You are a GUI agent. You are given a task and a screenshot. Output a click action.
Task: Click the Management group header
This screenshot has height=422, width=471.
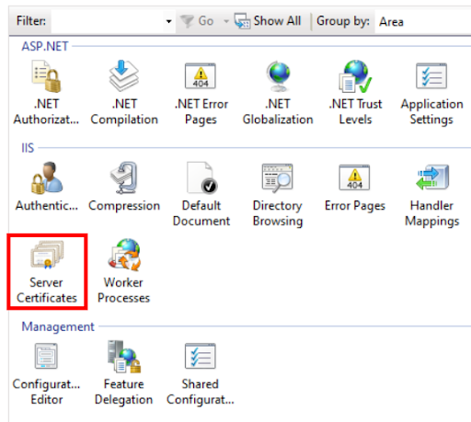(x=58, y=326)
